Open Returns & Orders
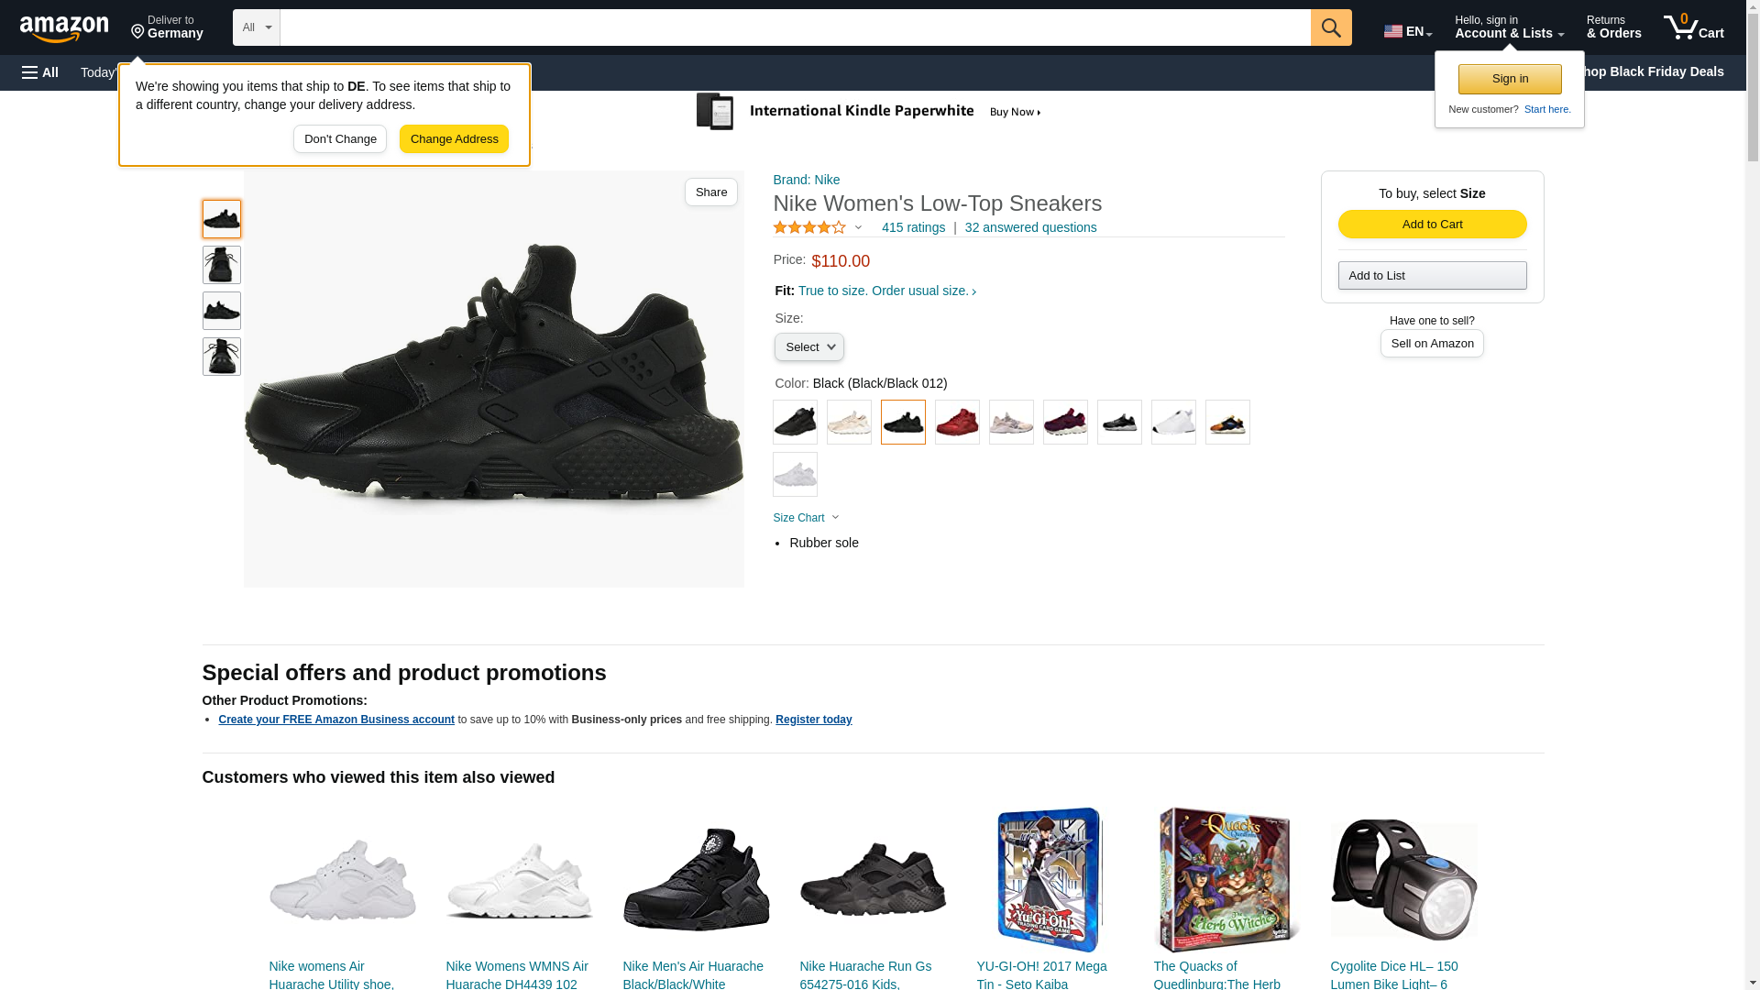1760x990 pixels. coord(1612,27)
